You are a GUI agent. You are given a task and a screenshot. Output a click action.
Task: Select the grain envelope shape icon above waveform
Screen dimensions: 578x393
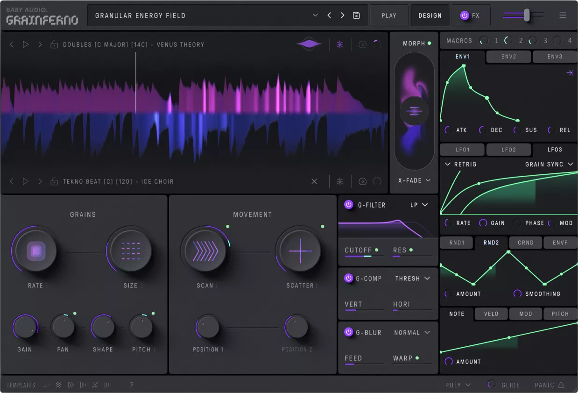click(x=309, y=43)
